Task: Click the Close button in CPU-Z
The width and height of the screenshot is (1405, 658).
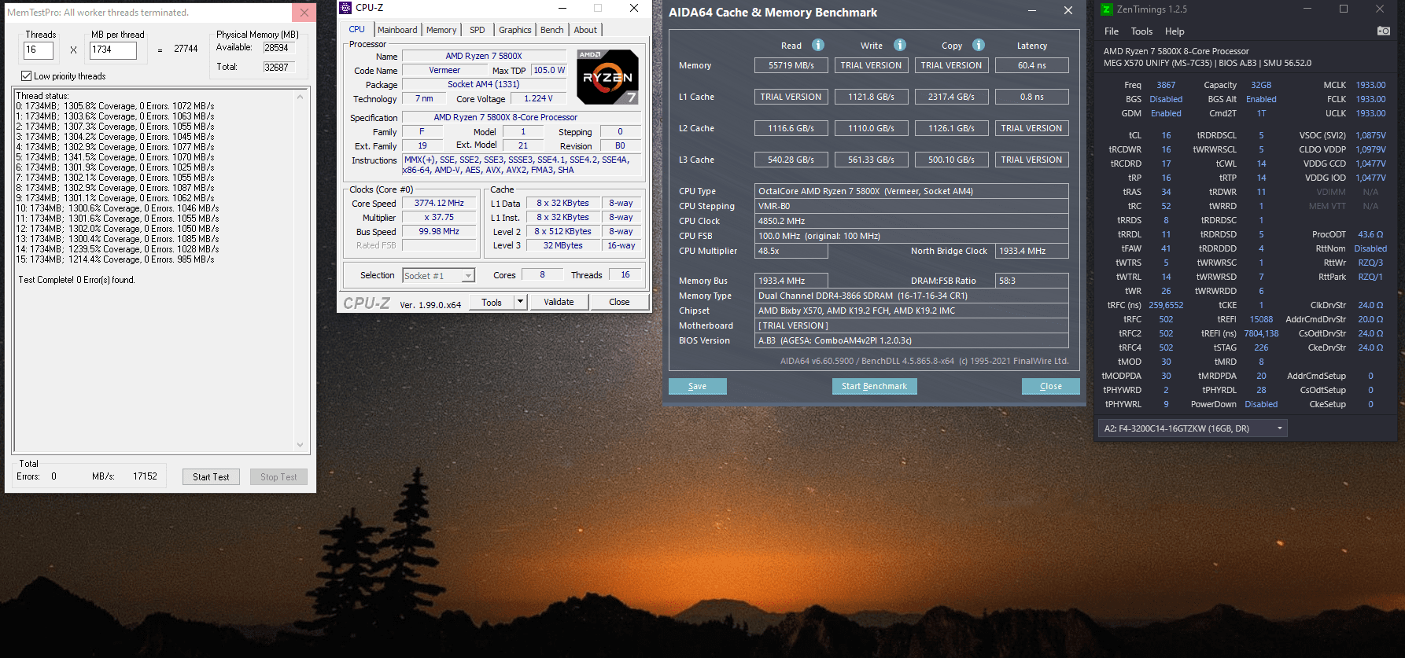Action: [619, 302]
